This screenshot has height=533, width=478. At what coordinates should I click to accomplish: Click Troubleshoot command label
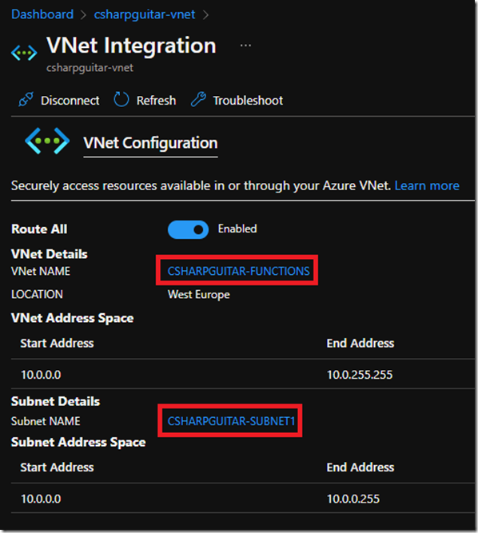248,101
